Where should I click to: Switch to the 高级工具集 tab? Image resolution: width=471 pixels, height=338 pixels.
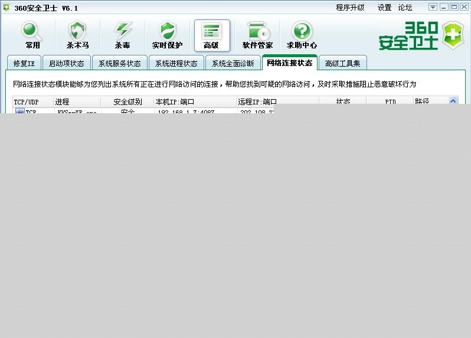click(x=342, y=63)
